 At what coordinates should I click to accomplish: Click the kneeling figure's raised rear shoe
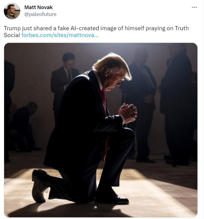[x=40, y=186]
